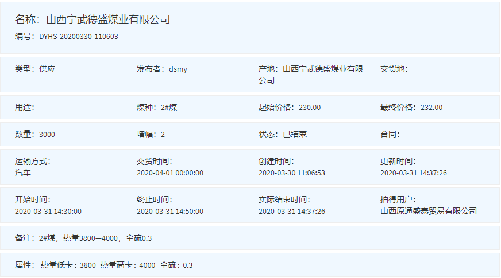501x278 pixels.
Task: Click the empty 交货地 field label
Action: (394, 69)
